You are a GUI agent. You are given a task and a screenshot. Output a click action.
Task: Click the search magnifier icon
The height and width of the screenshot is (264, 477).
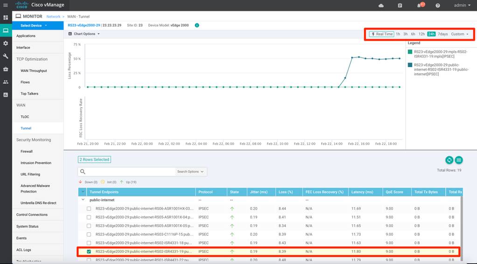(x=83, y=172)
